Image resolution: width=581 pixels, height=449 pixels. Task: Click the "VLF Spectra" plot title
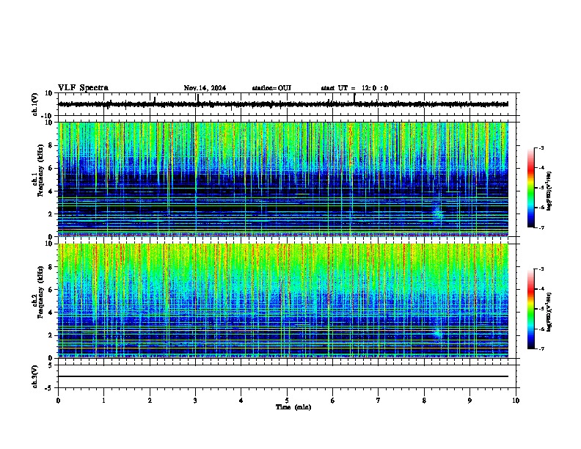pos(83,87)
